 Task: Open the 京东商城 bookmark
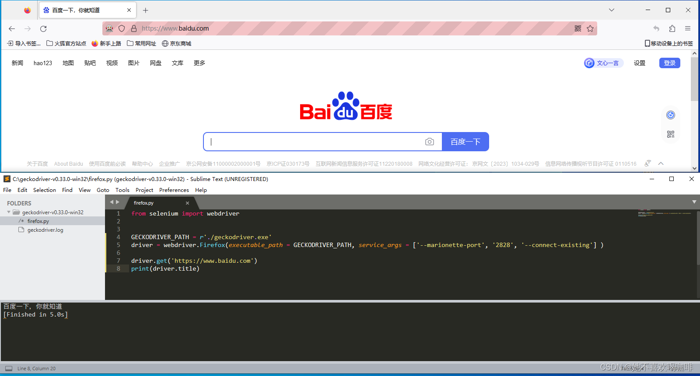[177, 43]
